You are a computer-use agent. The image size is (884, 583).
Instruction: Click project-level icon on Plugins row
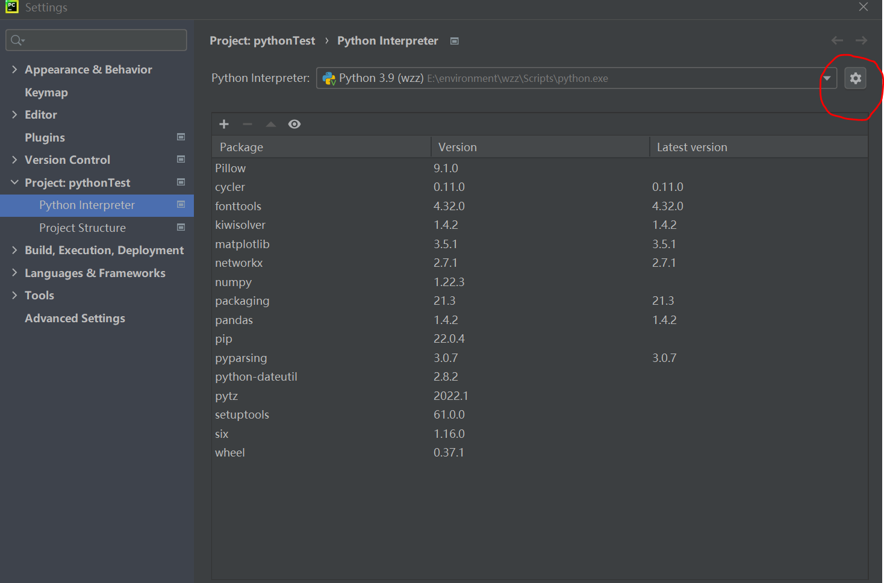[181, 137]
